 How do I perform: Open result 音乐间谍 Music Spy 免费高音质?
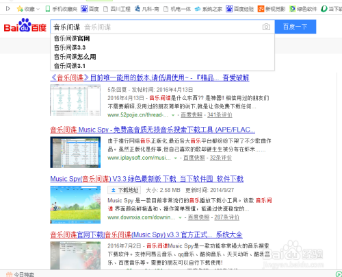[x=153, y=130]
